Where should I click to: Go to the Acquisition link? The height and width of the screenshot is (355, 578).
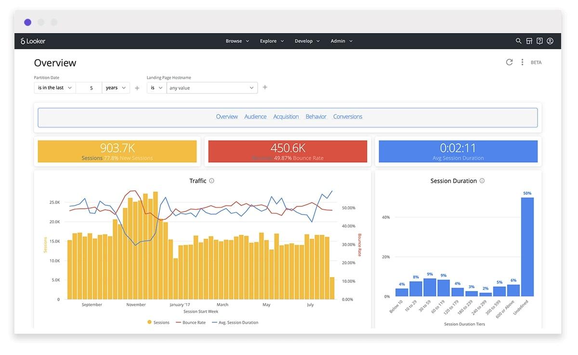coord(286,117)
